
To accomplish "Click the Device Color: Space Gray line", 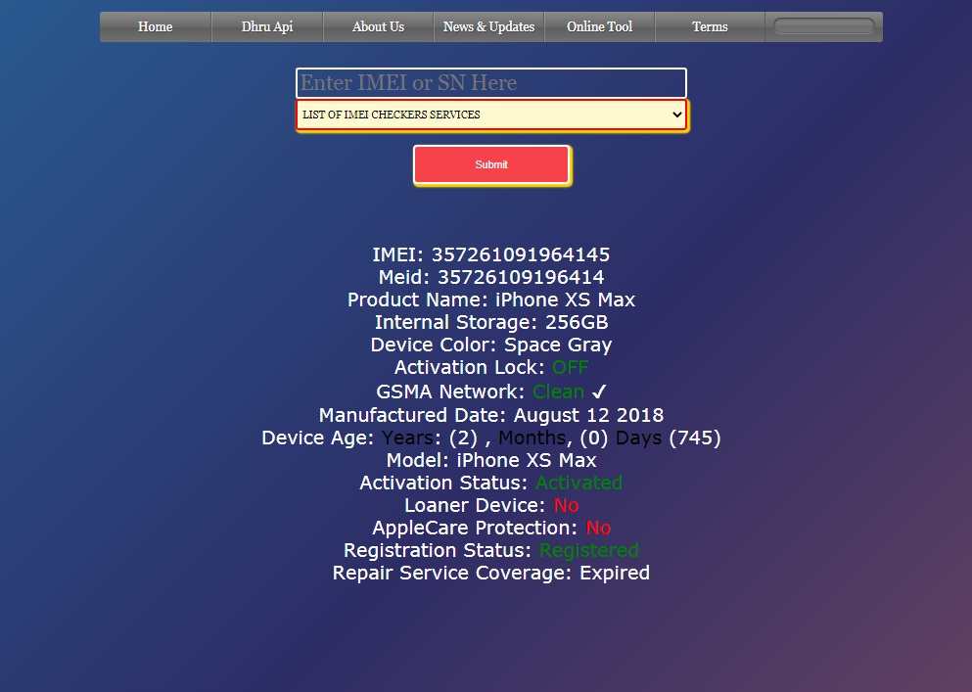I will pyautogui.click(x=491, y=345).
